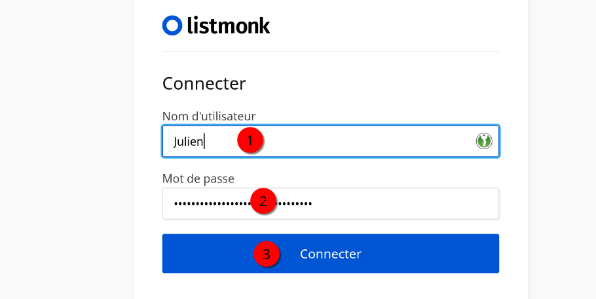Click blank card area below Connecter button
The height and width of the screenshot is (299, 596).
point(331,287)
